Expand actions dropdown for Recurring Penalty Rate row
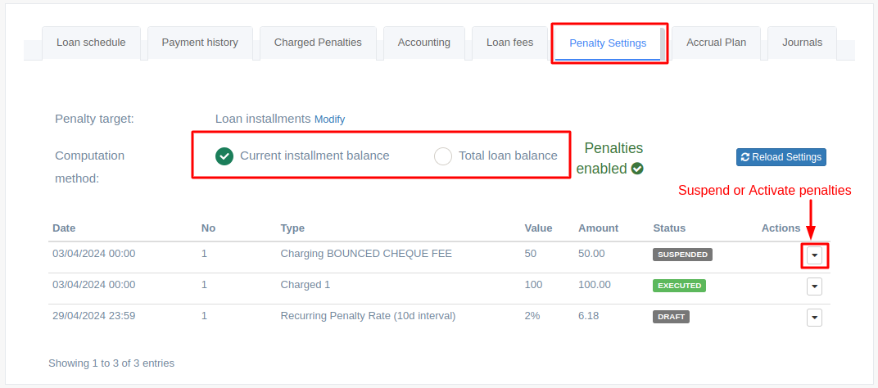 click(815, 318)
